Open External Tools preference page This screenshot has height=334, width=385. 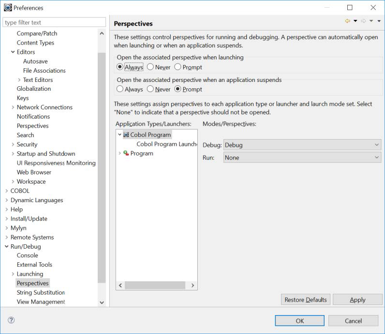[x=34, y=265]
